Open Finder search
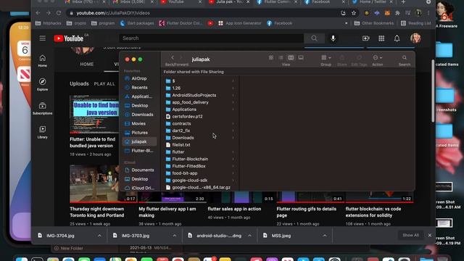Screen dimensions: 464x261 405,57
